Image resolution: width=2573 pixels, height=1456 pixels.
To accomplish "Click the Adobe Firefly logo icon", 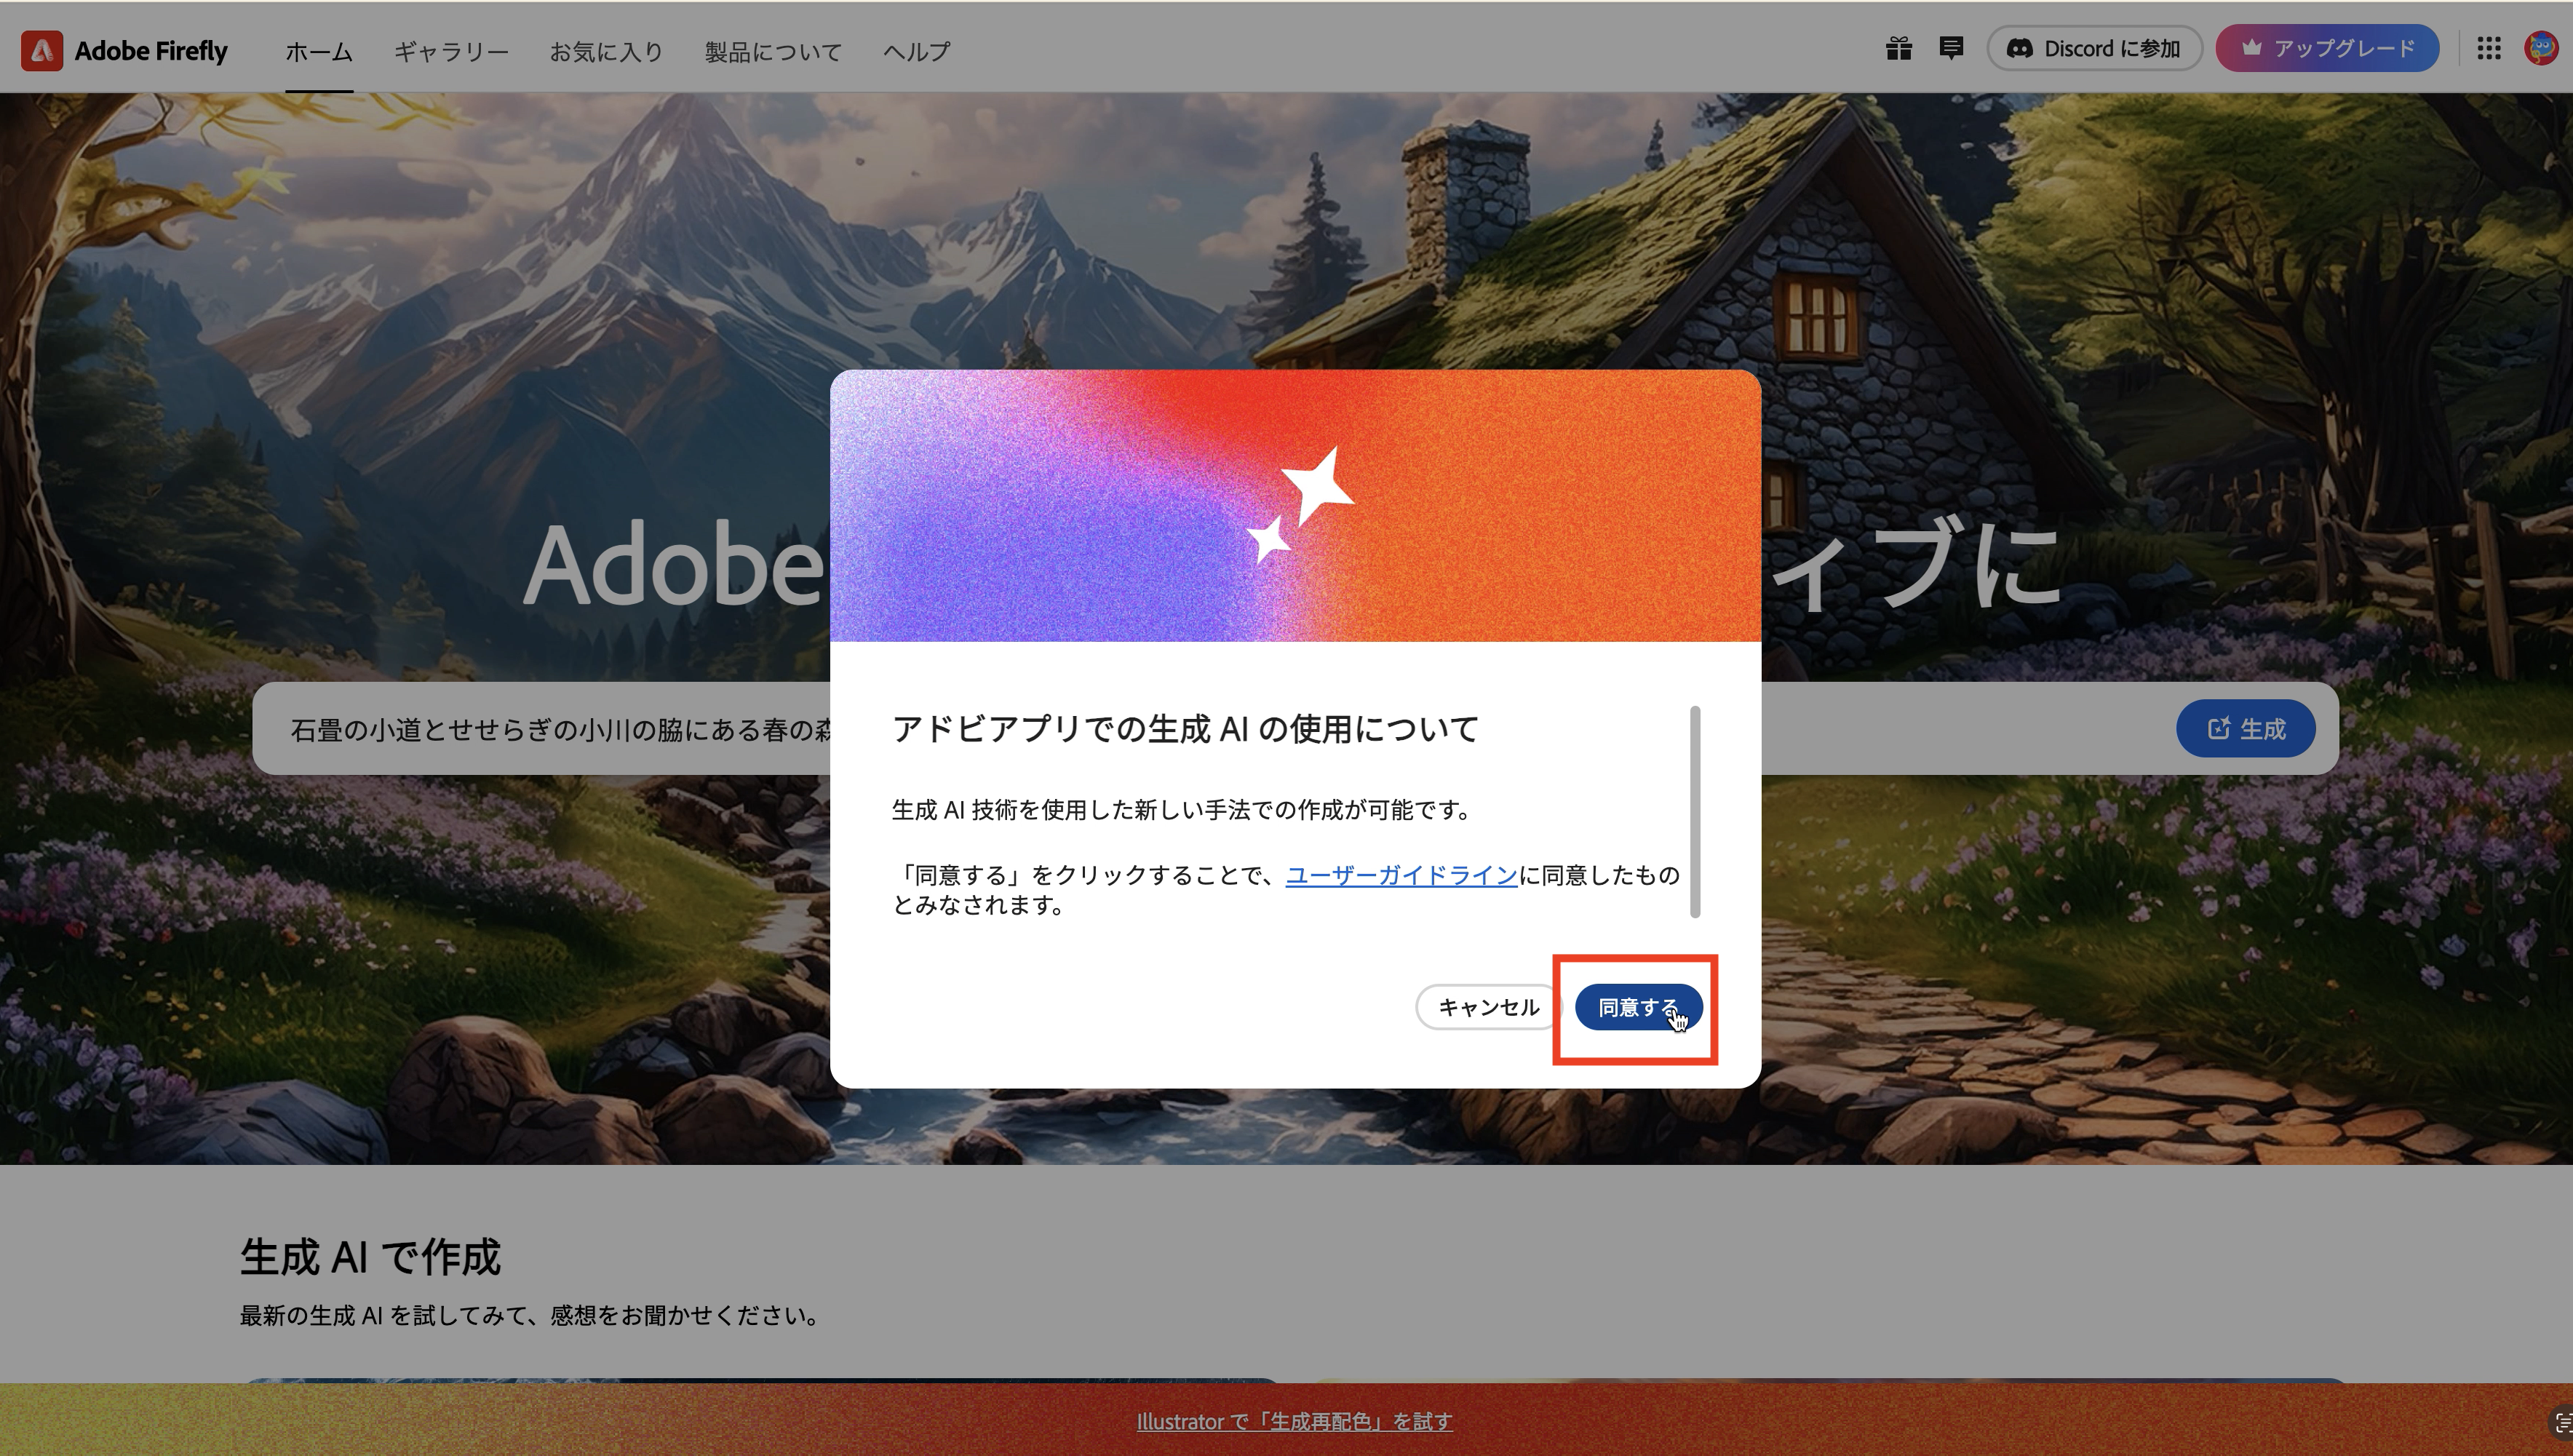I will point(42,50).
